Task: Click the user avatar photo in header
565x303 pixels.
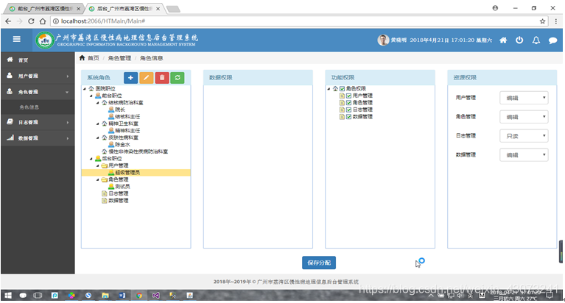Action: [x=383, y=40]
